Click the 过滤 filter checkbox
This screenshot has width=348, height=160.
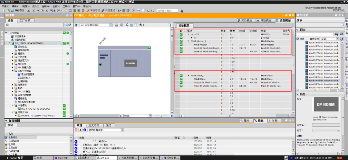(298, 39)
